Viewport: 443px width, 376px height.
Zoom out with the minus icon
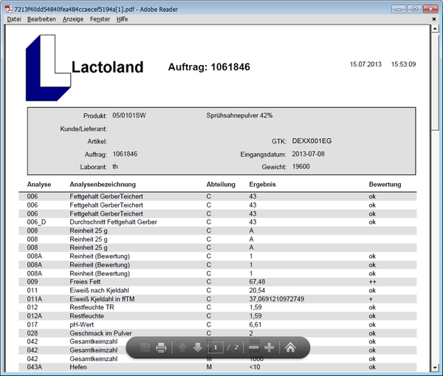click(254, 347)
